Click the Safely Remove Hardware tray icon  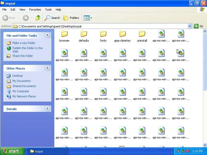coord(183,151)
